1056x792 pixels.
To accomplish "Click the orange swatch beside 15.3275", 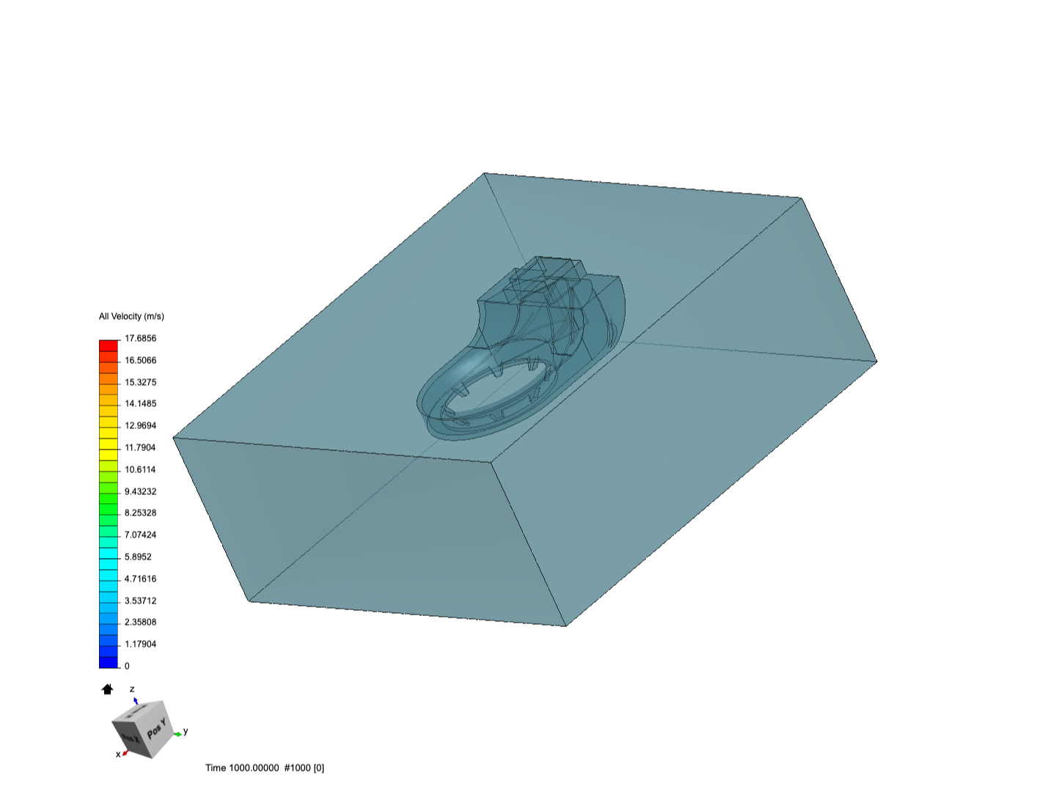I will pos(109,378).
